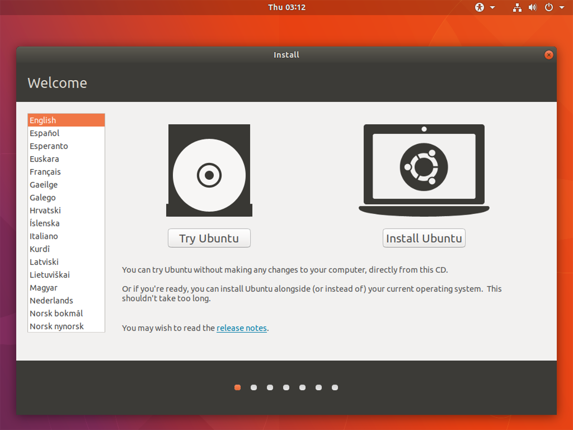The width and height of the screenshot is (573, 430).
Task: Select Italiano from the language list
Action: point(43,236)
